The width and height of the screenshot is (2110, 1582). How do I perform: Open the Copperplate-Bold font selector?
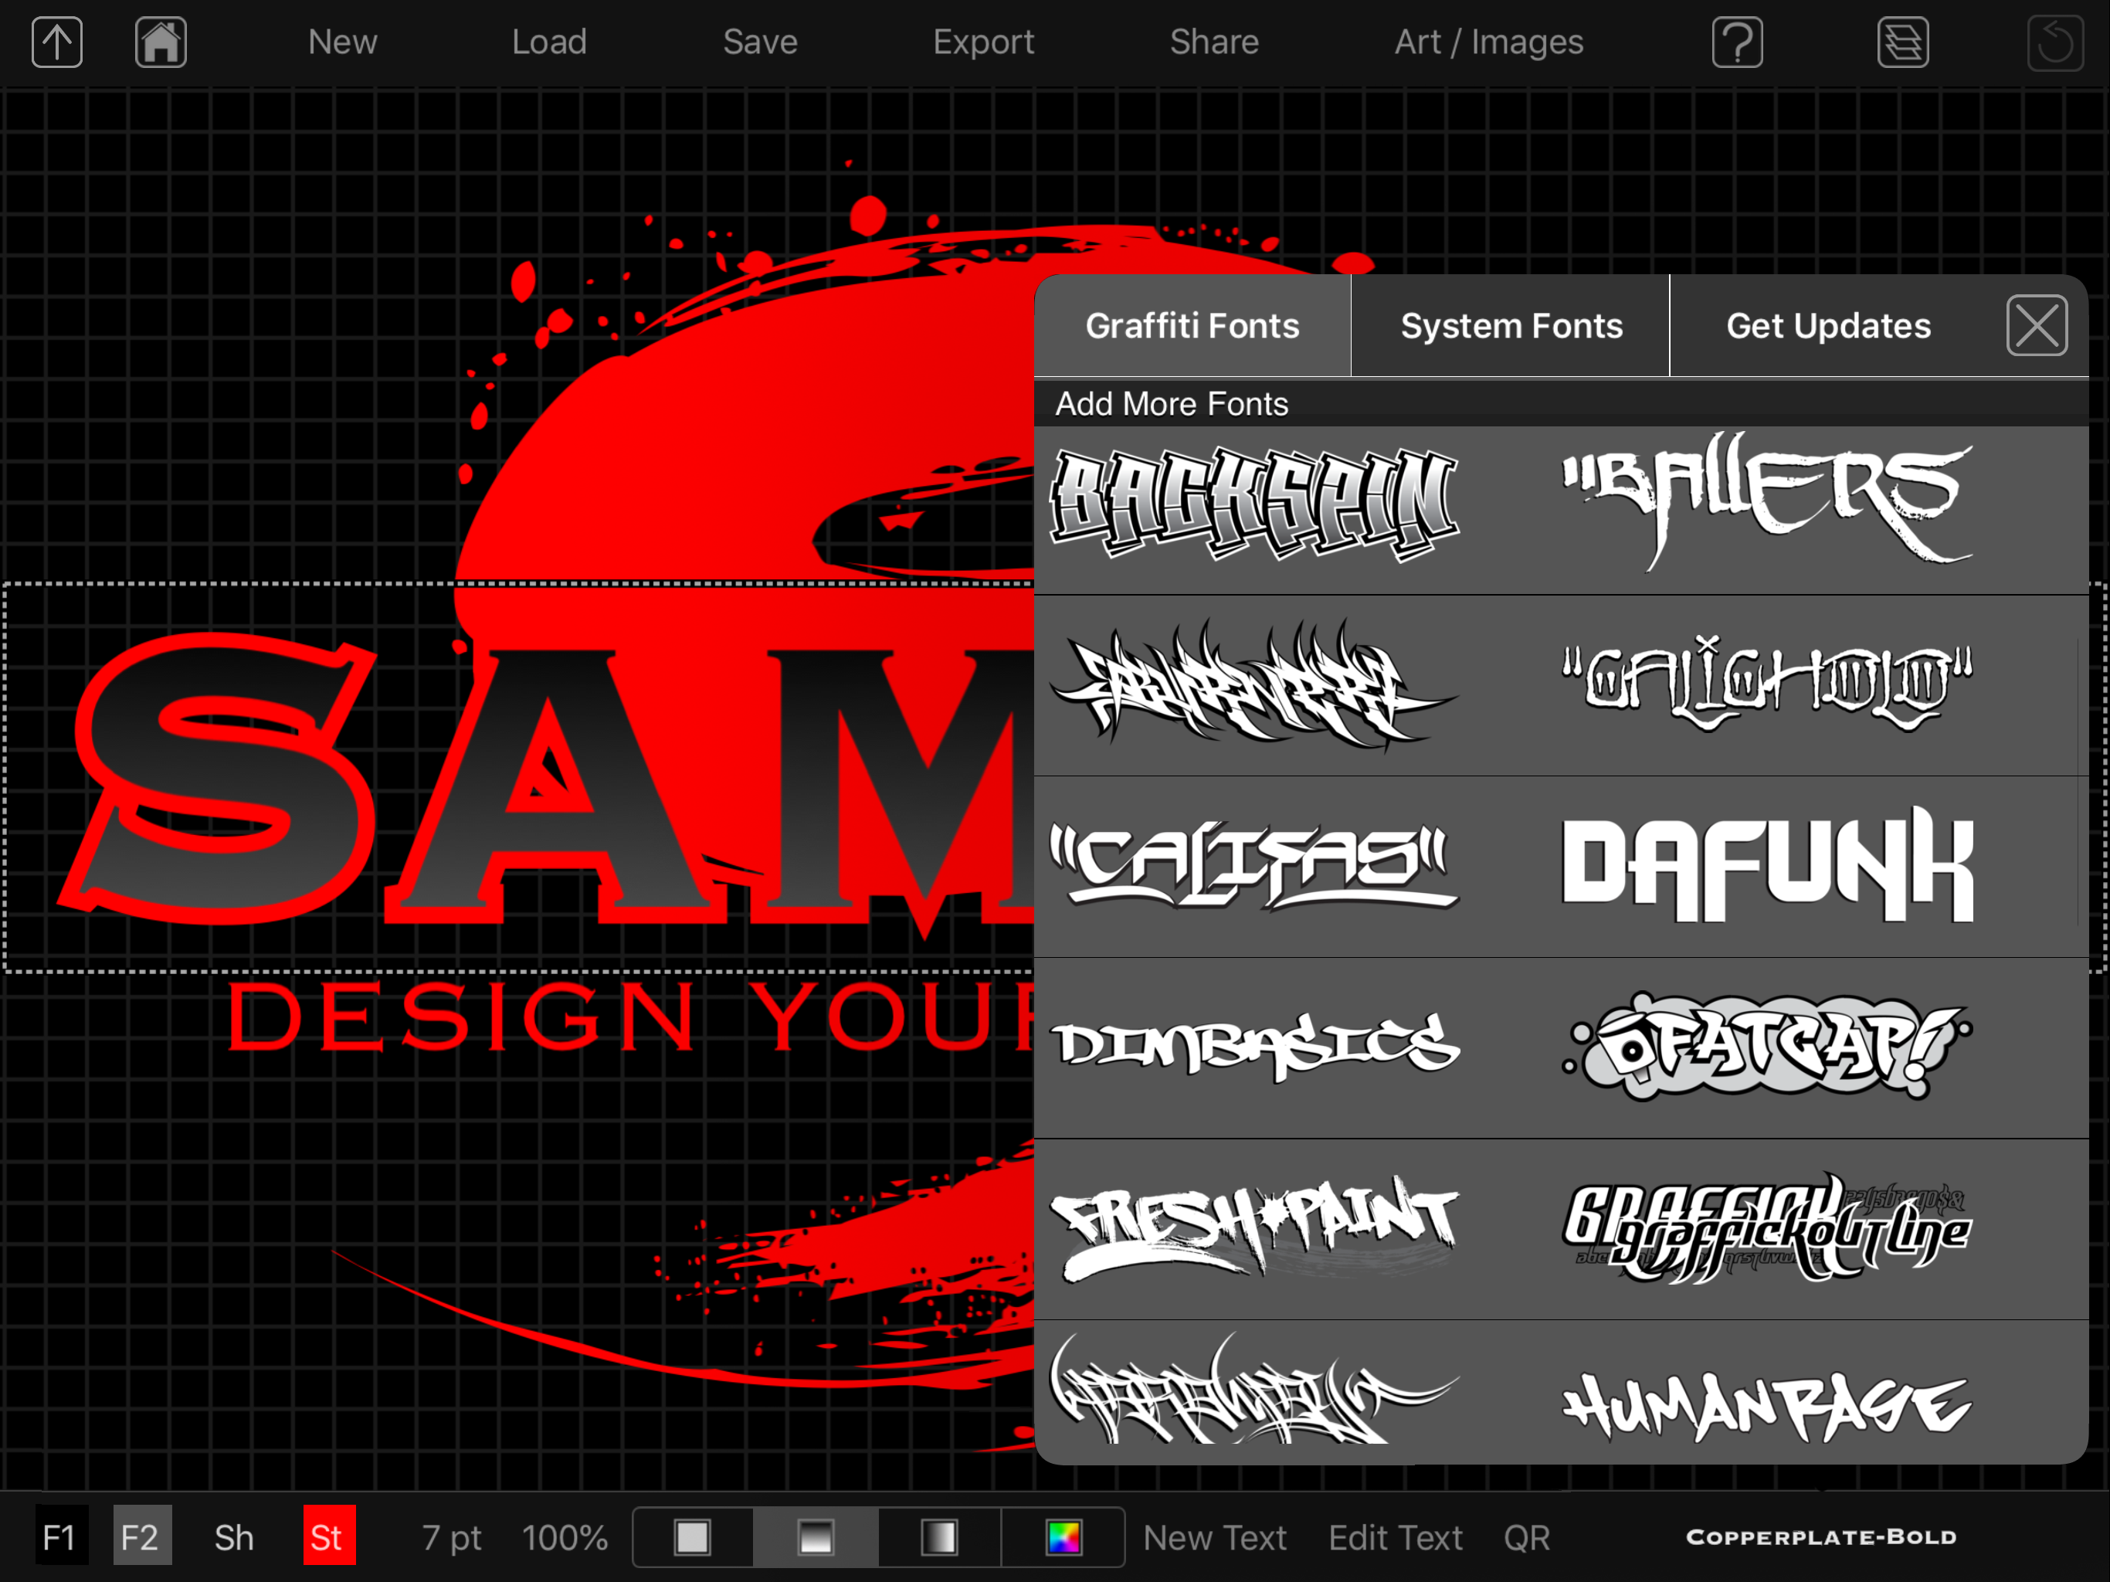[x=1821, y=1537]
